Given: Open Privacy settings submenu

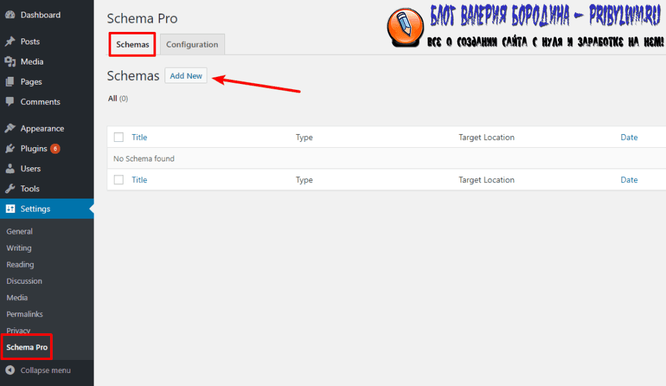Looking at the screenshot, I should (x=18, y=330).
